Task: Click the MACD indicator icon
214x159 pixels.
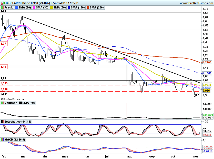Action: click(x=3, y=140)
